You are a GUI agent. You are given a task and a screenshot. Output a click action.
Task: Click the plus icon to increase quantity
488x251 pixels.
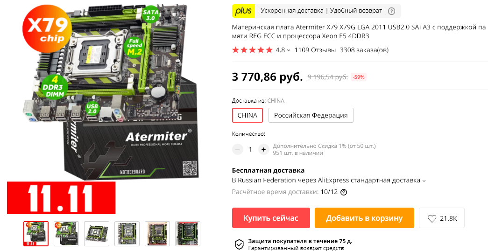point(263,150)
